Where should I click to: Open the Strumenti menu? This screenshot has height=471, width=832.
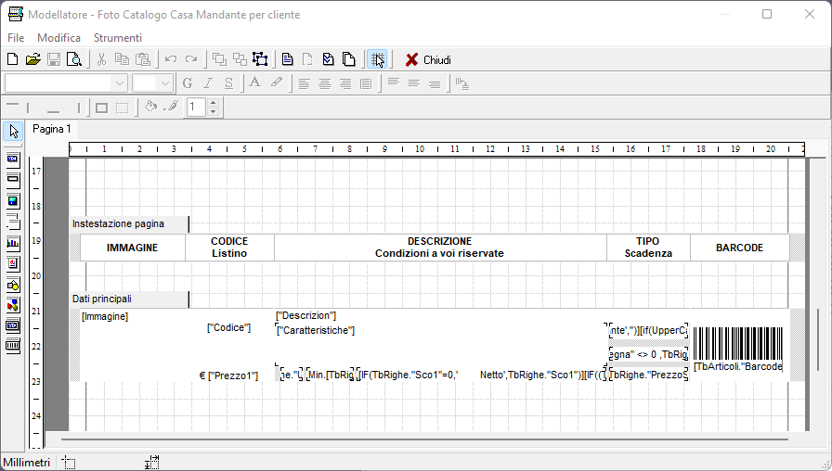pos(118,38)
